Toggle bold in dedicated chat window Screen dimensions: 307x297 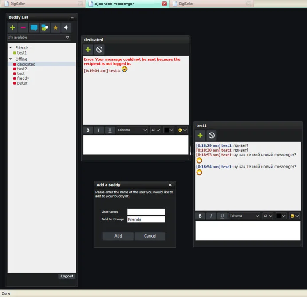(x=88, y=130)
